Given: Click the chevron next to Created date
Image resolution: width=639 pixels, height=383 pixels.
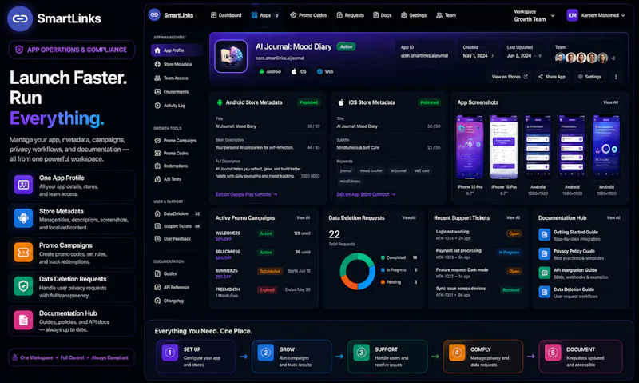Looking at the screenshot, I should 493,55.
